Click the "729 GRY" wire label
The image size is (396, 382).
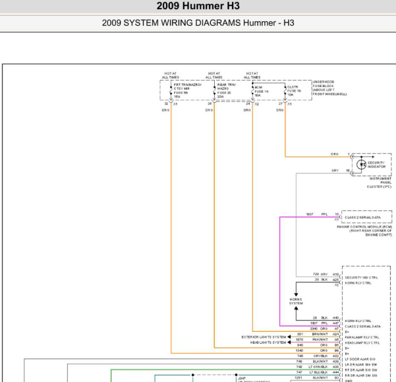click(x=320, y=274)
